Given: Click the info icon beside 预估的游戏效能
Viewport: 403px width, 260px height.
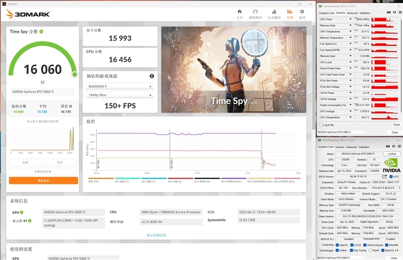Looking at the screenshot, I should coord(152,76).
